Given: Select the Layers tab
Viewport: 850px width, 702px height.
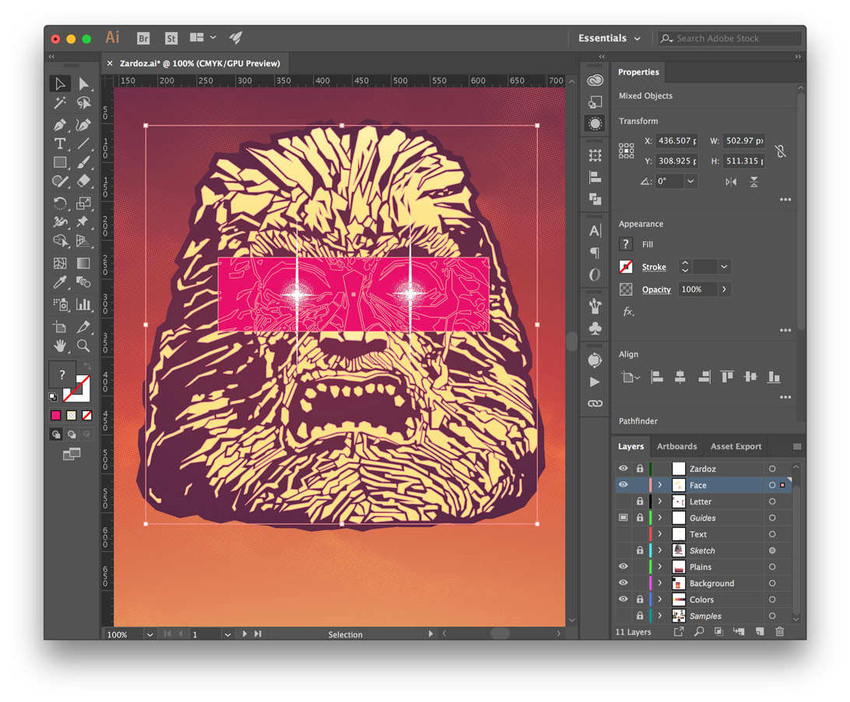Looking at the screenshot, I should (630, 446).
